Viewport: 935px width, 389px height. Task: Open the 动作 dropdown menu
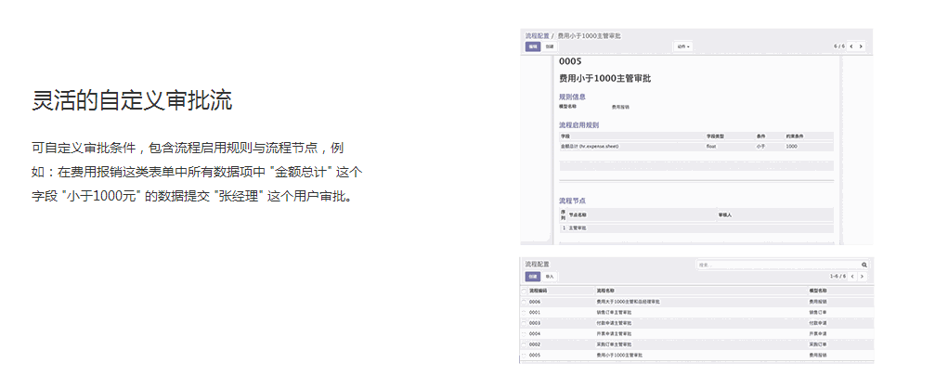click(x=683, y=45)
